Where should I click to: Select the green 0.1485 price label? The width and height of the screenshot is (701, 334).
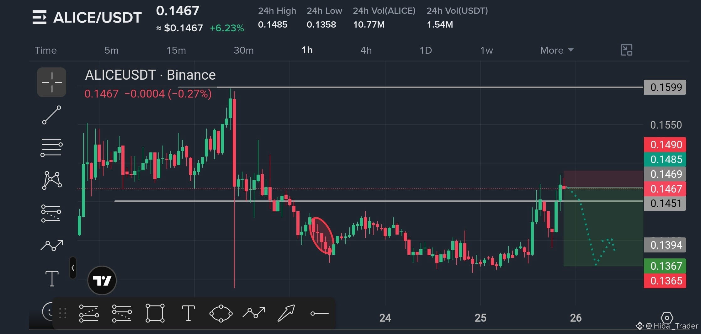[x=665, y=159]
